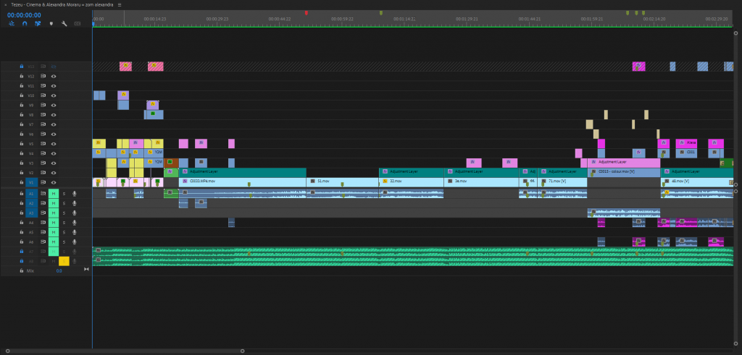Click the Mix track end-arrows icon
The image size is (742, 355).
(x=87, y=270)
